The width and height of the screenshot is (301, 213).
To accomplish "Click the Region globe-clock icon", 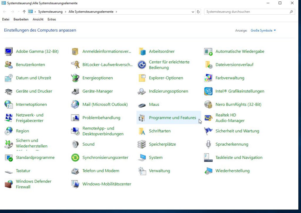I will pos(9,131).
